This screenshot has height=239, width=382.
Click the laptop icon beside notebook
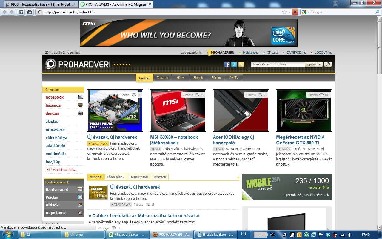(80, 97)
